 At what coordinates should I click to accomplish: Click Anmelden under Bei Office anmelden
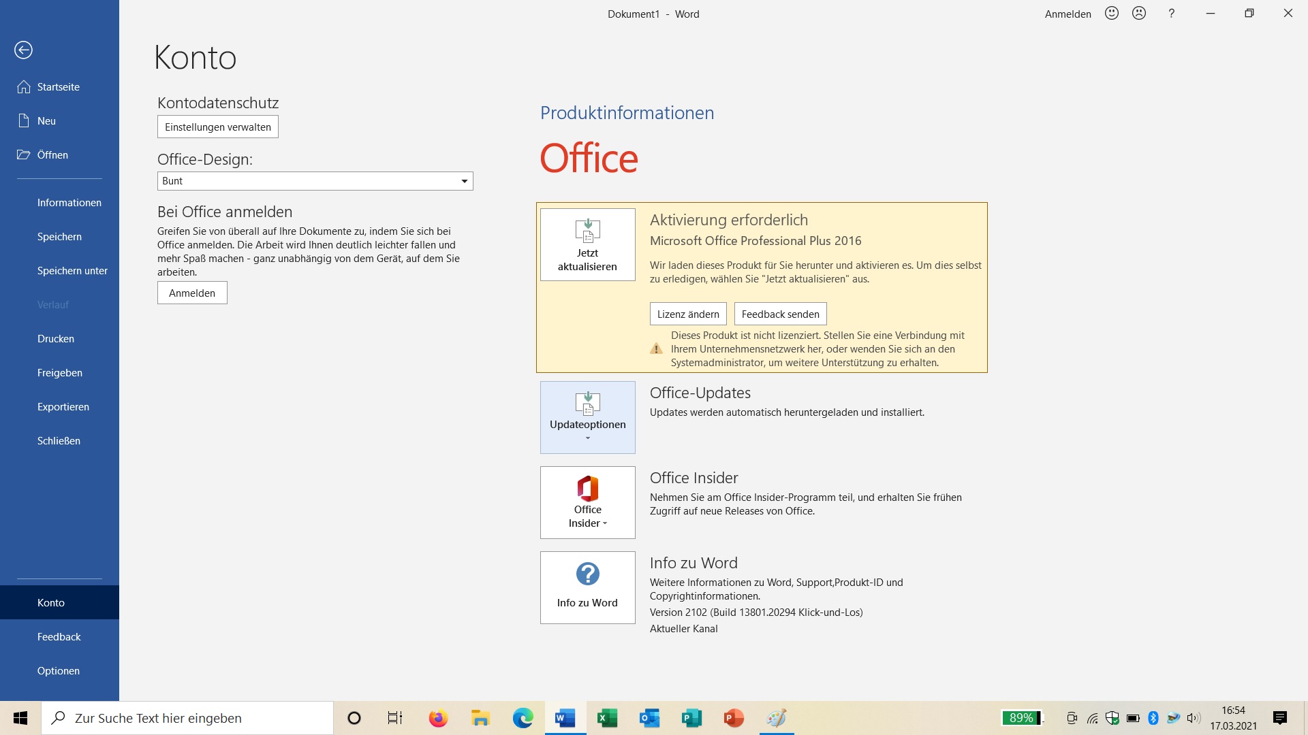point(192,293)
